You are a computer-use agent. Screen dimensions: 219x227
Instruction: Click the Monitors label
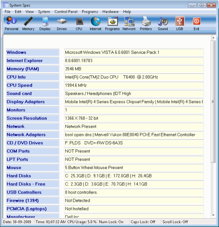tap(33, 110)
